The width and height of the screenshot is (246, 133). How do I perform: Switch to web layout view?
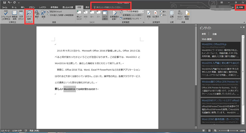[215, 131]
